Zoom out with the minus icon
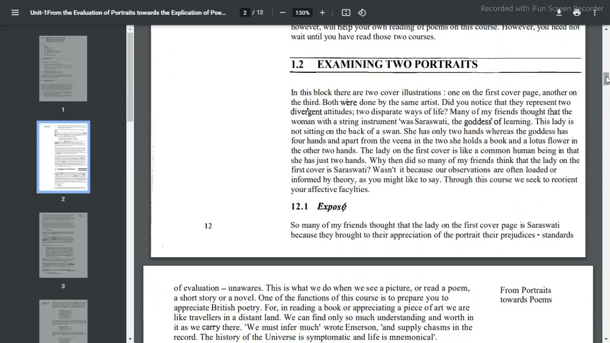 283,12
